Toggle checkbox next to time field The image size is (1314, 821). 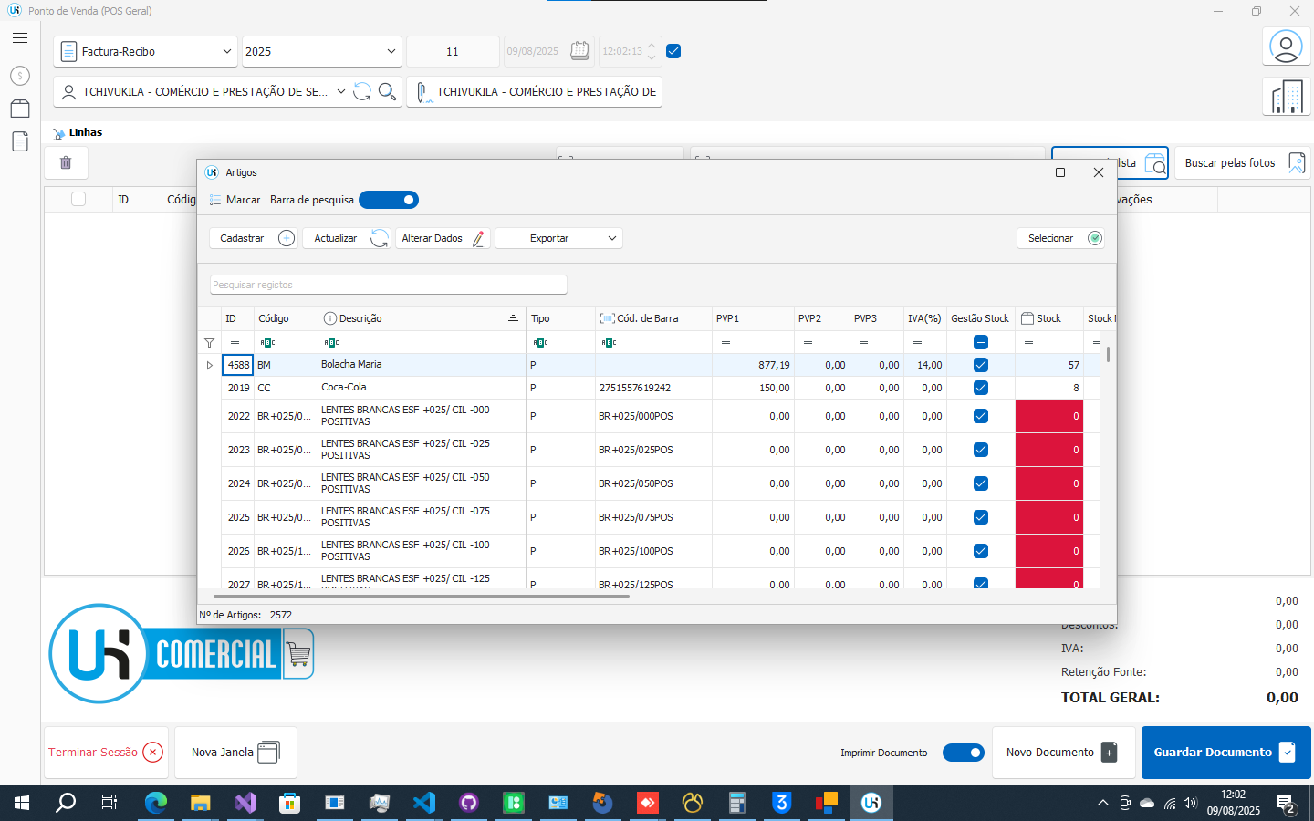(x=673, y=51)
